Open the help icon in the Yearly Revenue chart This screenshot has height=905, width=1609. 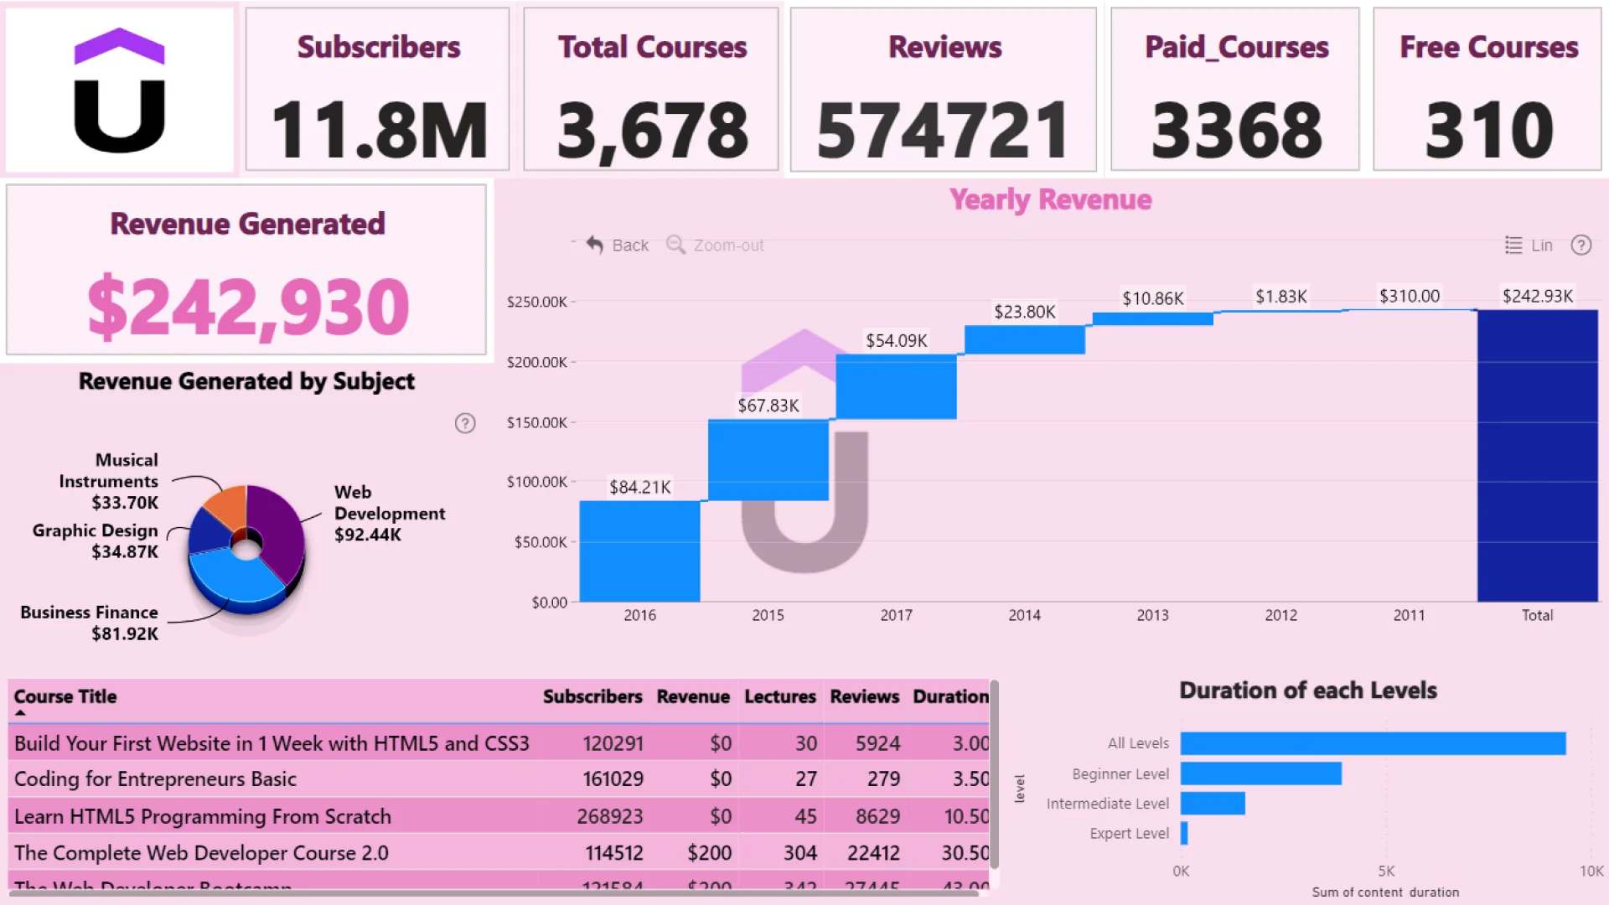click(1581, 245)
